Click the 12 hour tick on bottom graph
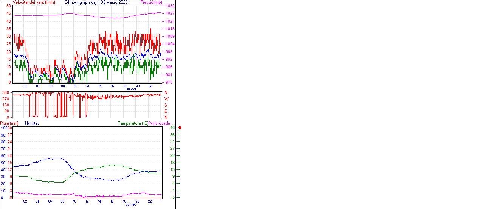This screenshot has width=484, height=209. (x=87, y=201)
